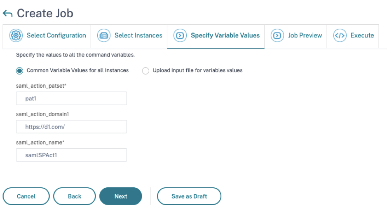Go to the Job Preview tab
387x217 pixels.
(x=296, y=36)
